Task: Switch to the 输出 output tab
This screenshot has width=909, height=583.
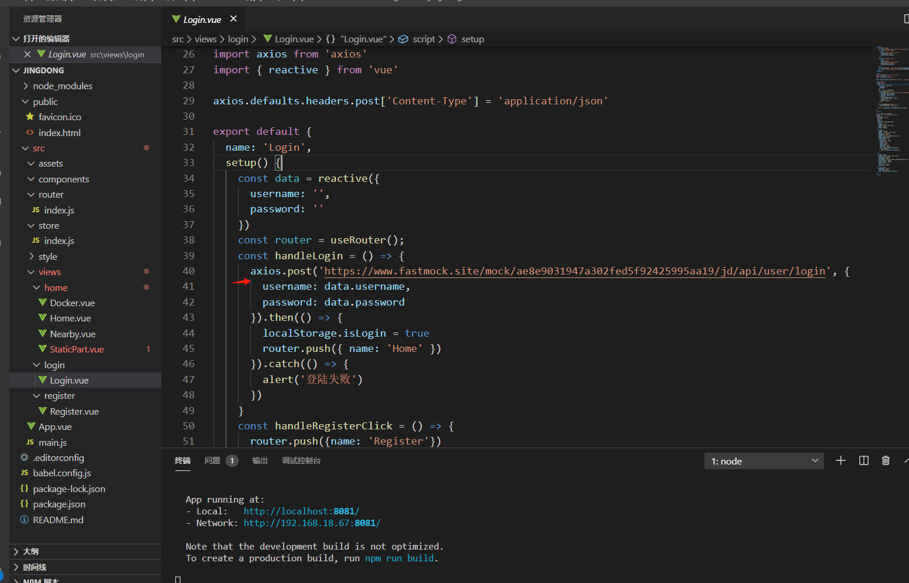Action: coord(260,461)
